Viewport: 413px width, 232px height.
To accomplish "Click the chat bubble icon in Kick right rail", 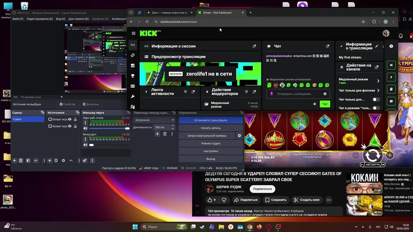I will 391,101.
